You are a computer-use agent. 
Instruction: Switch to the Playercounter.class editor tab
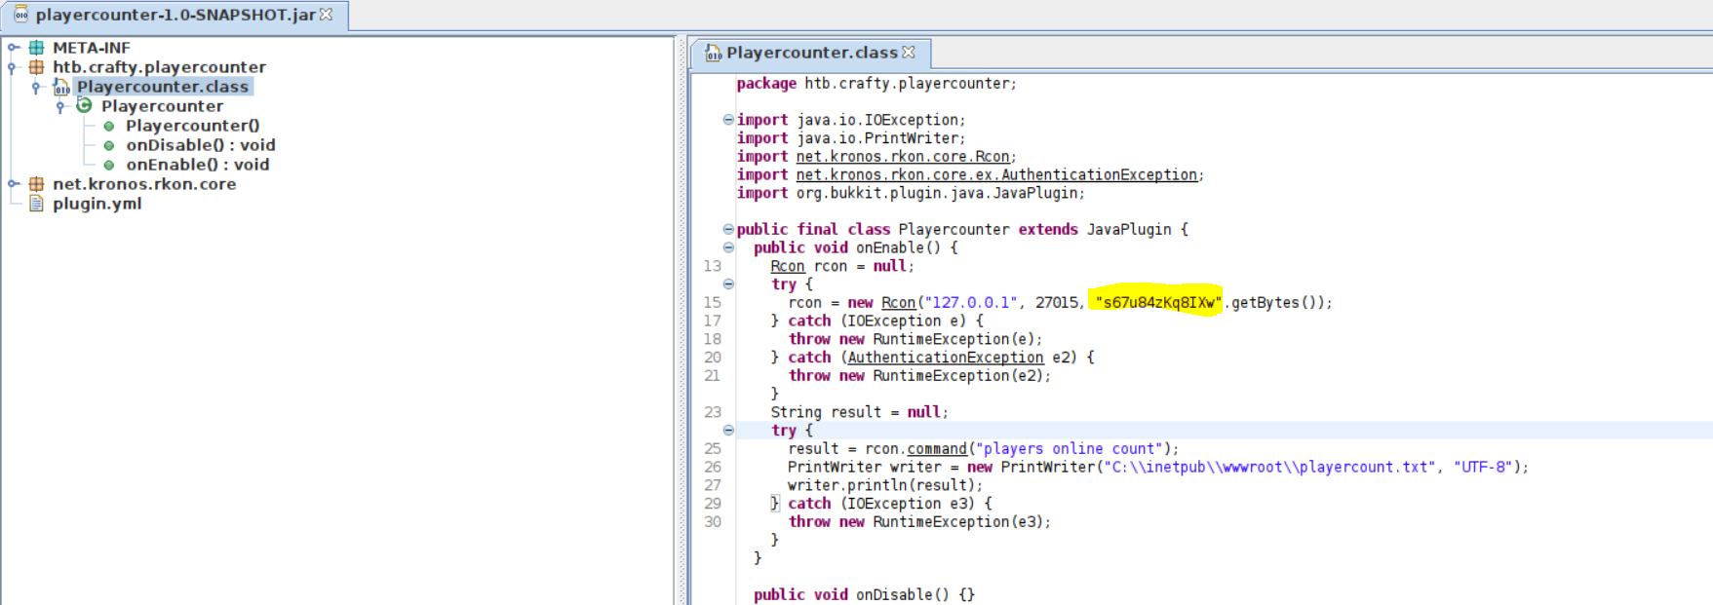point(811,53)
